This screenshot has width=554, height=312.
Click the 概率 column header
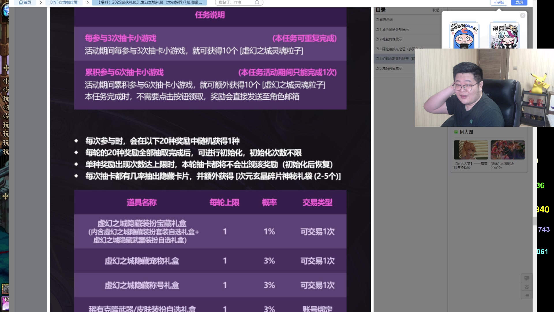(x=269, y=203)
